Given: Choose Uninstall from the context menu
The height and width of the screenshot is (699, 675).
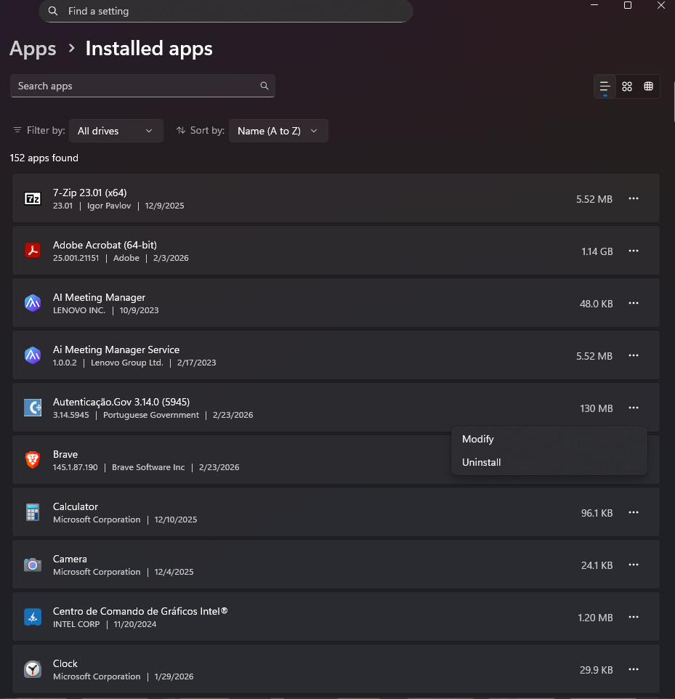Looking at the screenshot, I should point(482,462).
